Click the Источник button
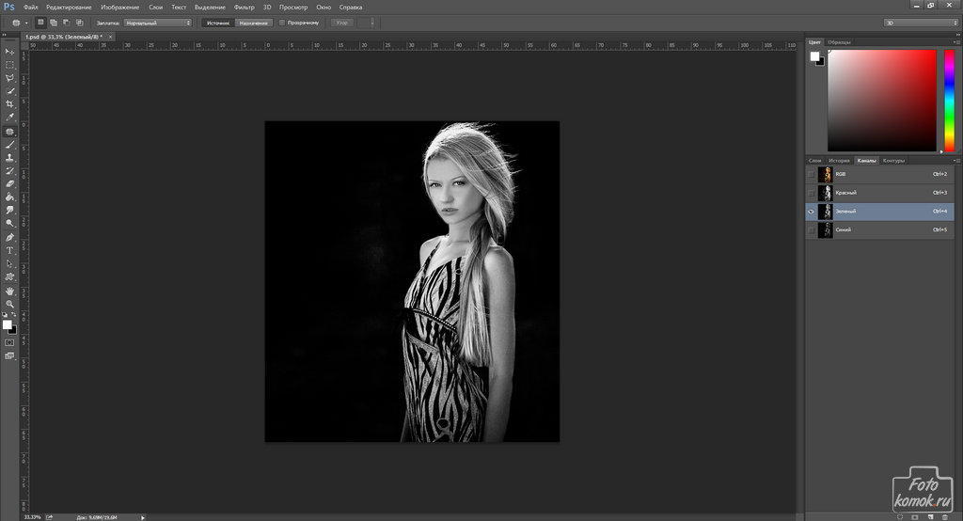The height and width of the screenshot is (521, 963). 218,23
